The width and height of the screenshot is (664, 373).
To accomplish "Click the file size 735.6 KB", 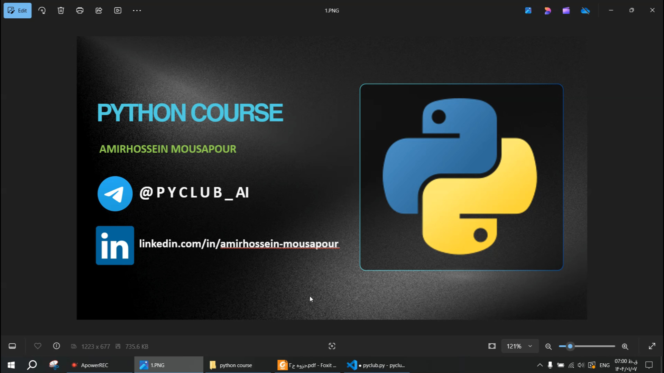I will (137, 346).
